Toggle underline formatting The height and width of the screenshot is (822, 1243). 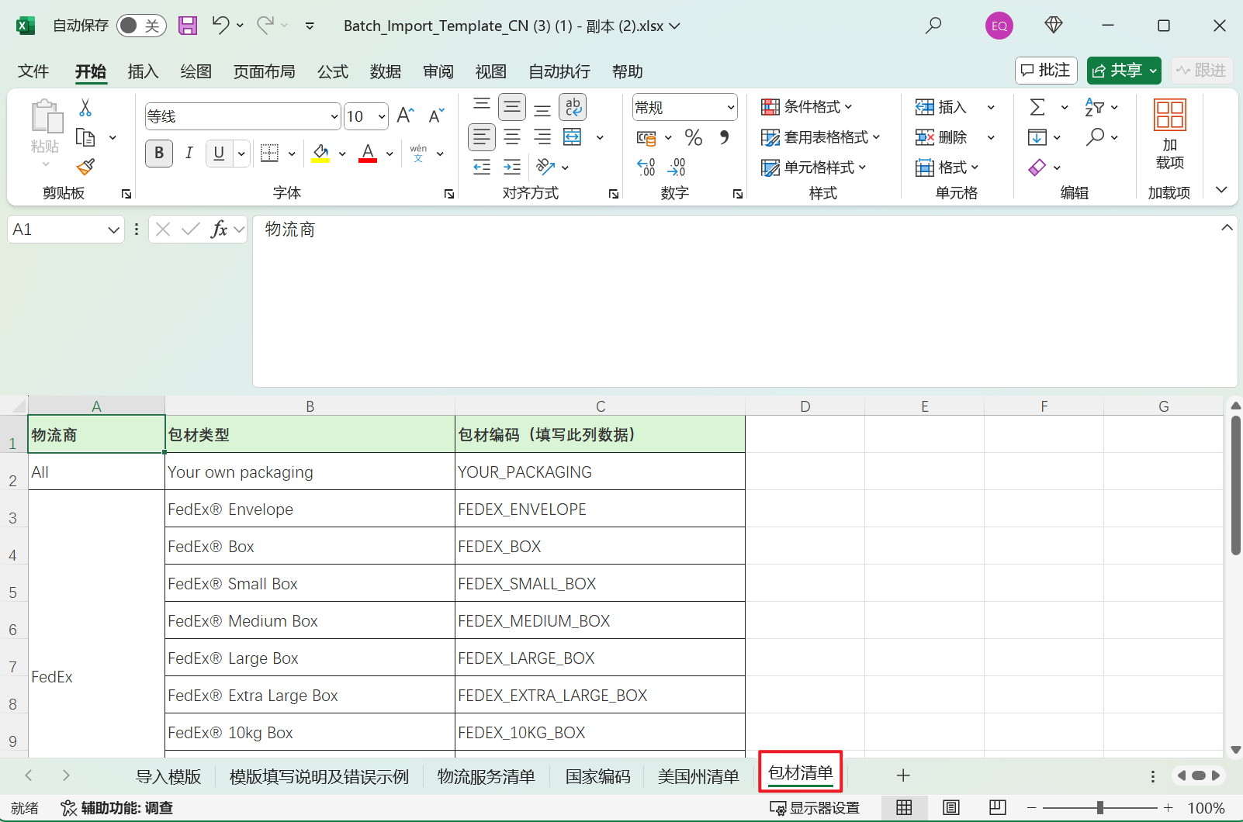click(219, 153)
